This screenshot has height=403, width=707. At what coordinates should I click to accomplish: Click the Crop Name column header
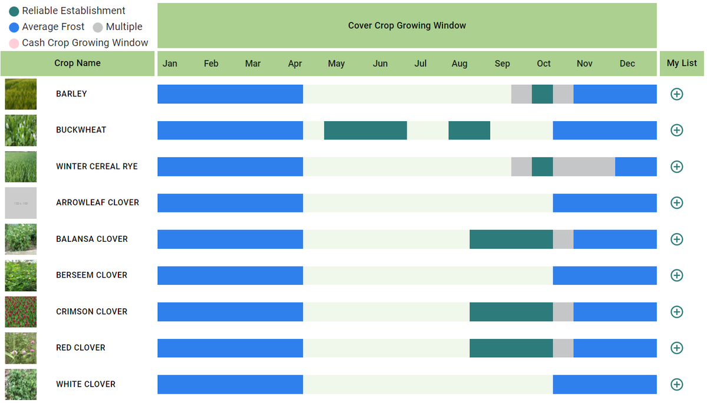coord(77,63)
